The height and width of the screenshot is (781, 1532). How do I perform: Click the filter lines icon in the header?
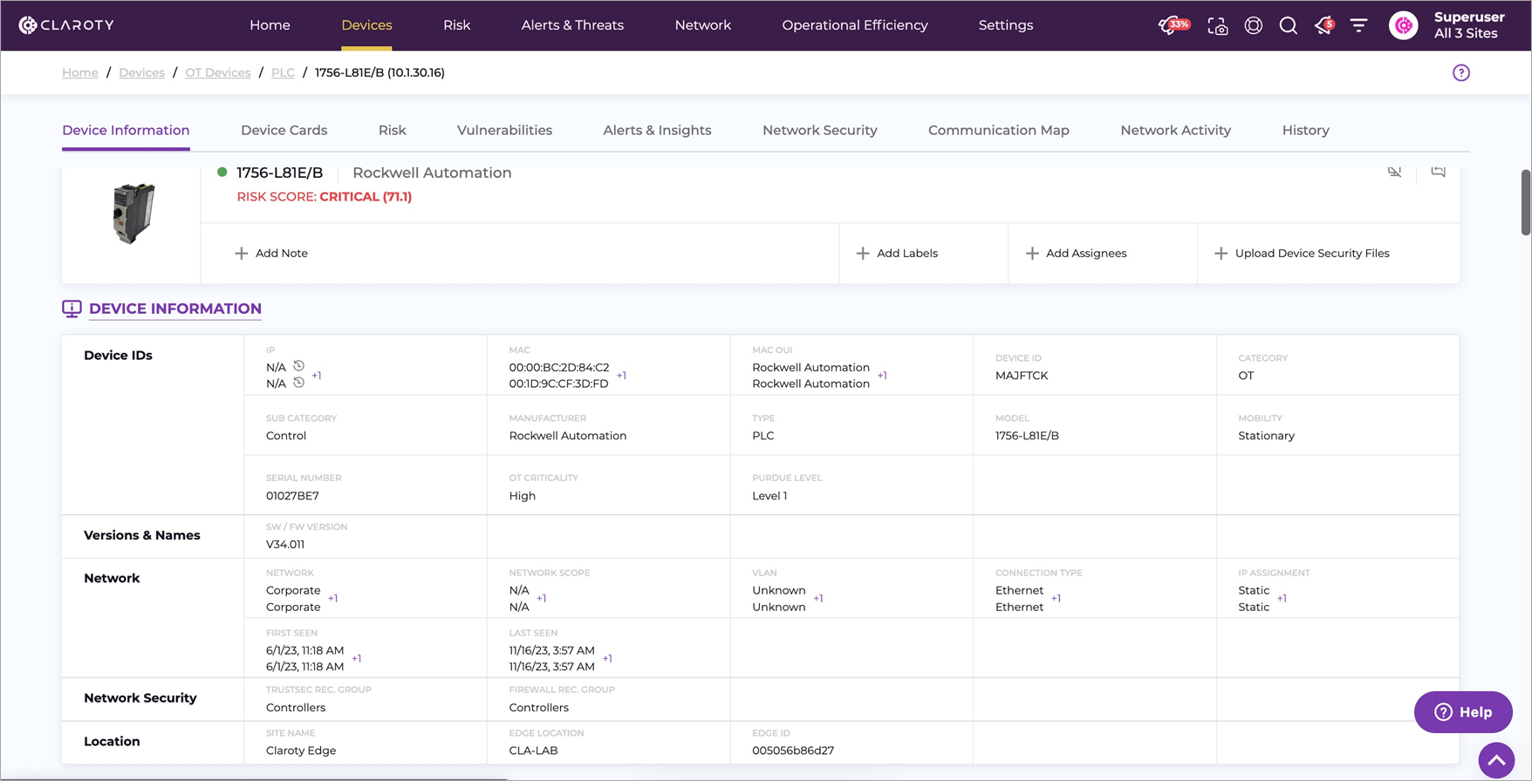point(1359,25)
